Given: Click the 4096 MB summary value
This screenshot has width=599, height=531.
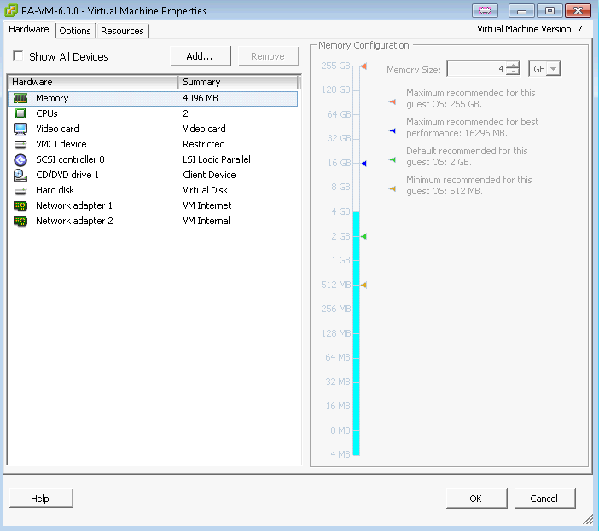Looking at the screenshot, I should 201,98.
